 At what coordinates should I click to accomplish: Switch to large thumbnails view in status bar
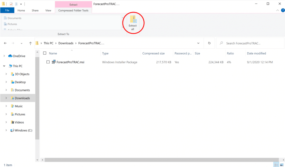pos(282,165)
